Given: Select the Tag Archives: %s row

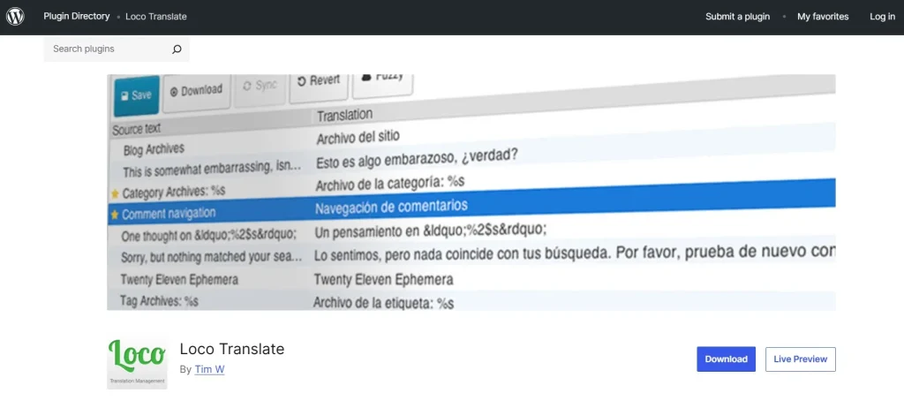Looking at the screenshot, I should (159, 300).
